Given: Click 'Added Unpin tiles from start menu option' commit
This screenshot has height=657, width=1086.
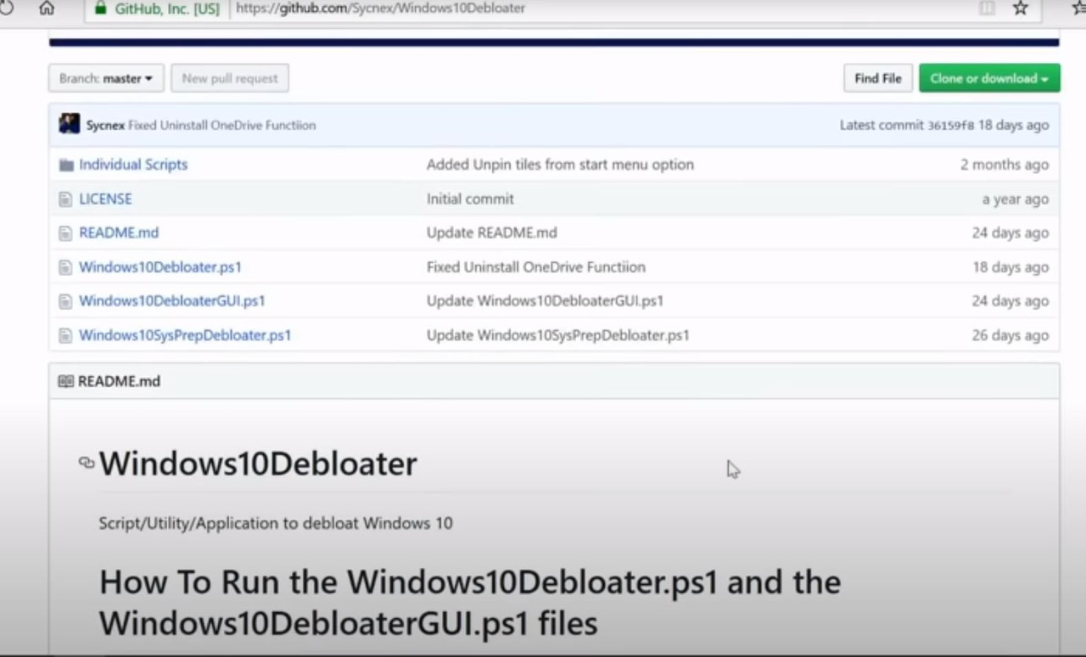Looking at the screenshot, I should click(560, 165).
